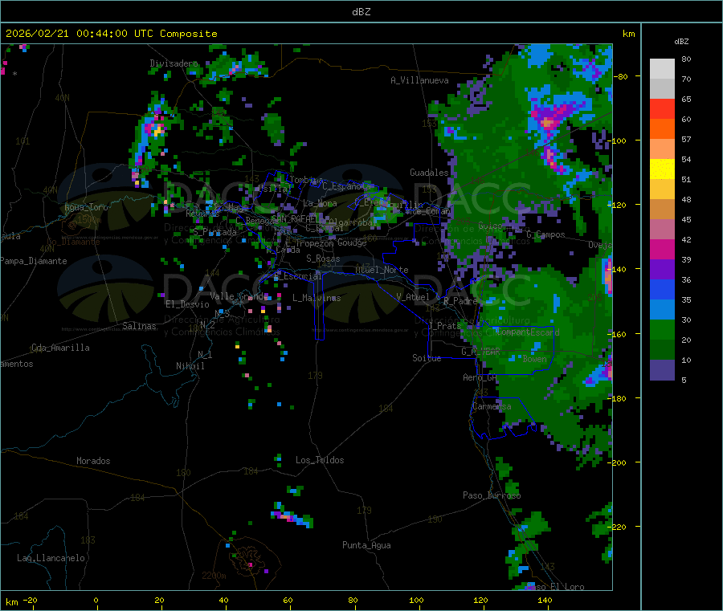
Task: Click the dark green 10-20 dBZ swatch
Action: click(662, 350)
